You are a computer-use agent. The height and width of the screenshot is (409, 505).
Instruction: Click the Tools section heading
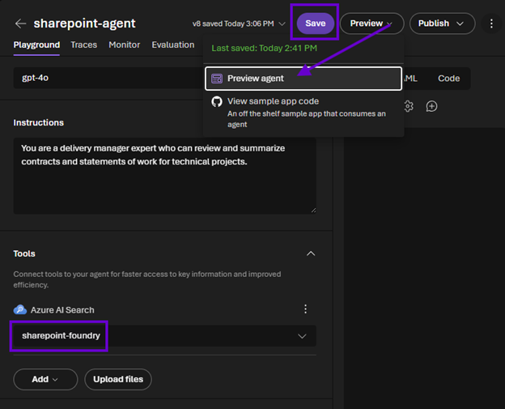coord(24,253)
